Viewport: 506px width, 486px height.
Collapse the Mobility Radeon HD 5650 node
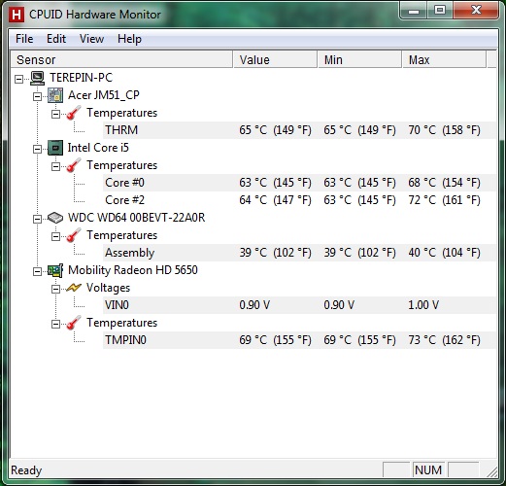click(x=38, y=271)
